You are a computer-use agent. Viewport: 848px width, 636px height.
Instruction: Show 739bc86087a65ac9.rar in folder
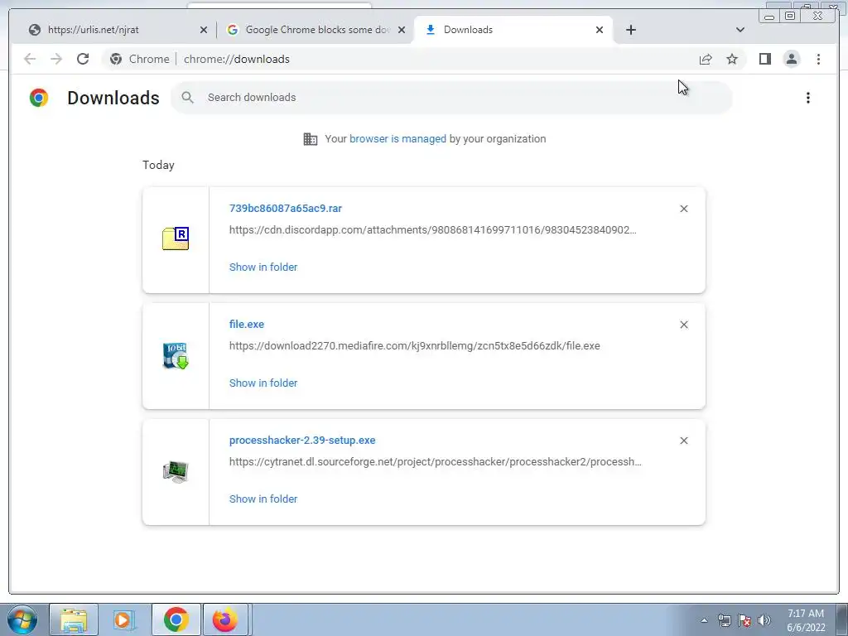coord(263,267)
